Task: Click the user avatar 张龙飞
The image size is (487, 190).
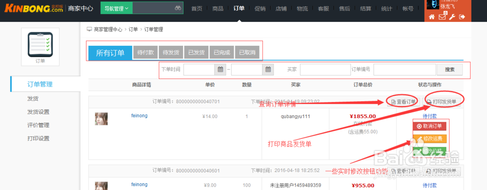Action: coord(432,4)
